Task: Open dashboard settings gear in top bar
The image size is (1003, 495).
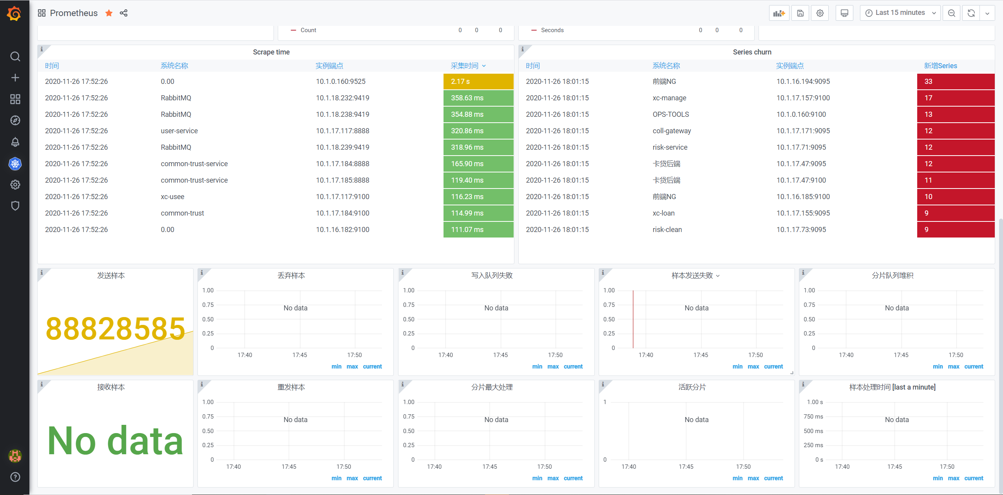Action: tap(820, 13)
